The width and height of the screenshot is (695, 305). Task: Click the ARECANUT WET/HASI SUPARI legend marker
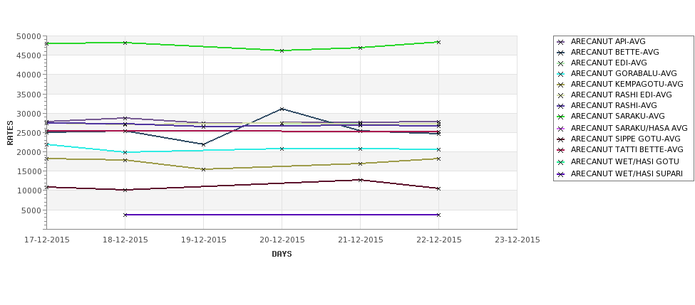click(x=561, y=174)
